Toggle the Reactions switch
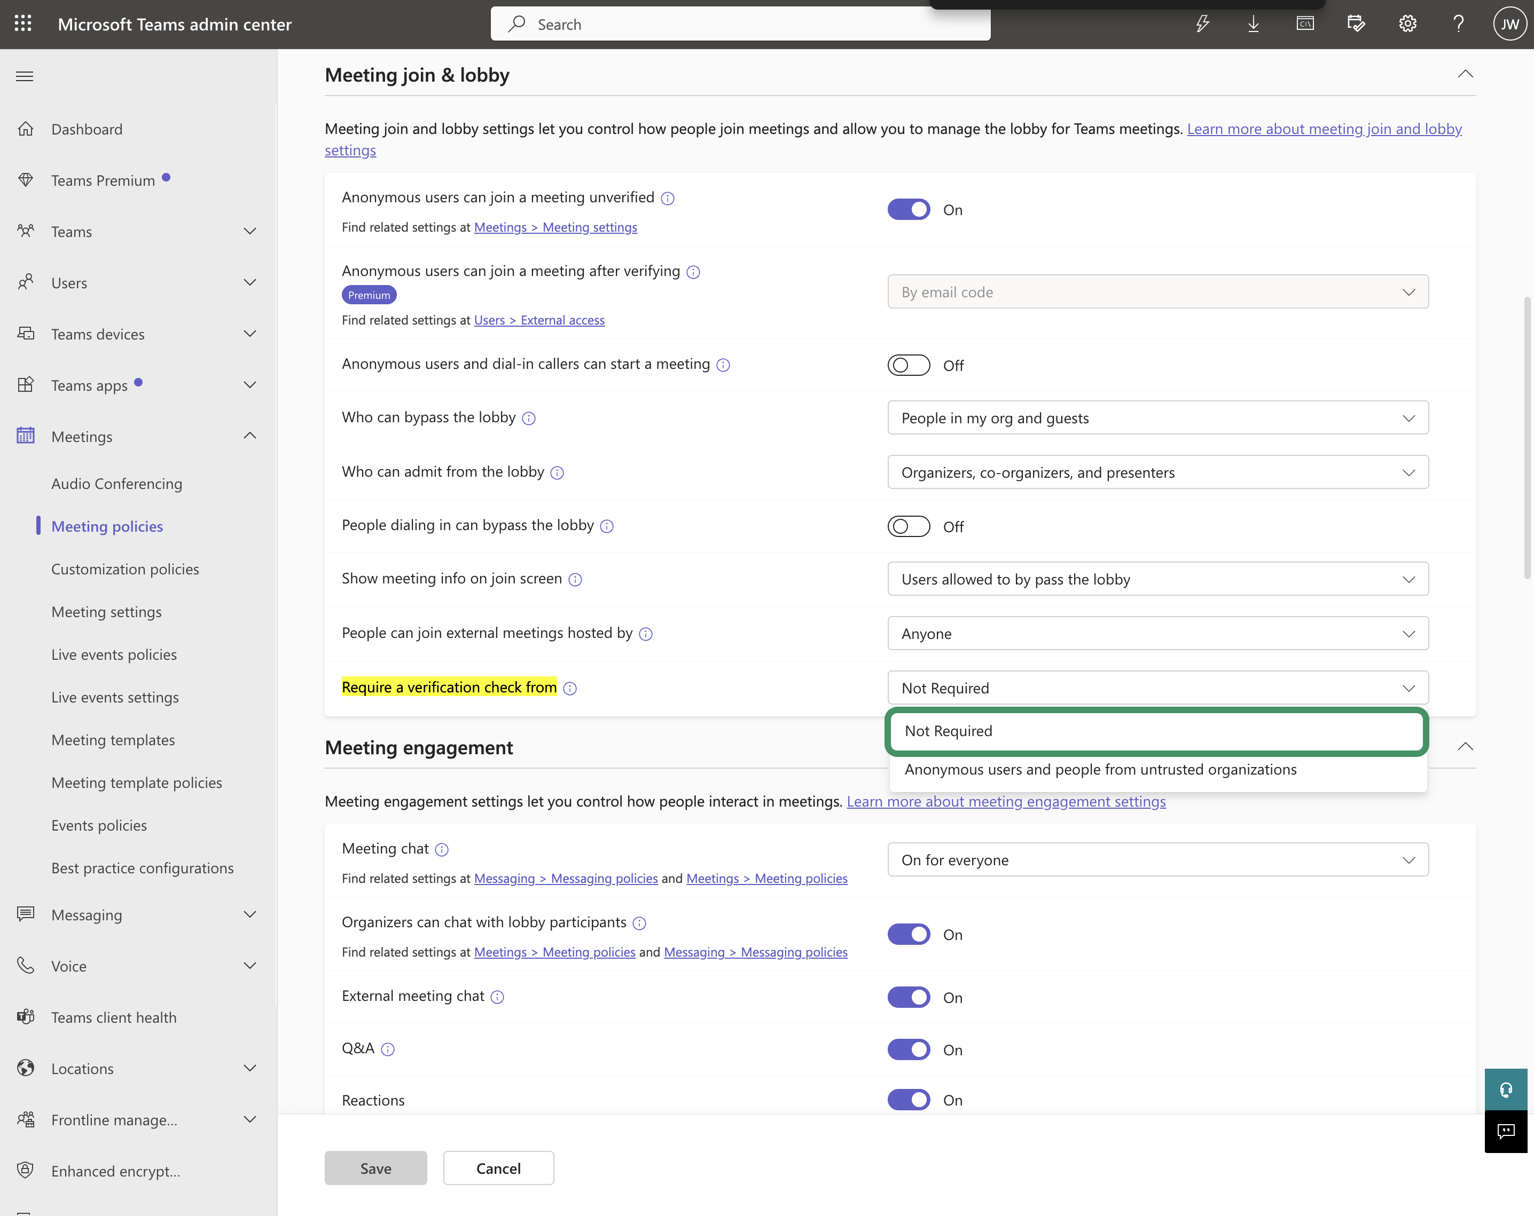Image resolution: width=1534 pixels, height=1216 pixels. (x=909, y=1100)
